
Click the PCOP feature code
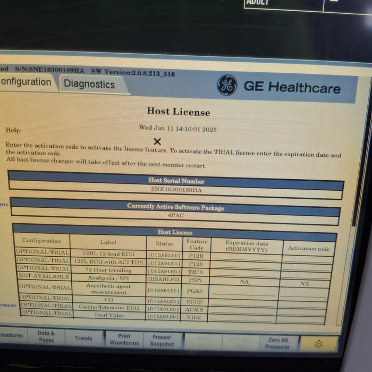coord(195,301)
